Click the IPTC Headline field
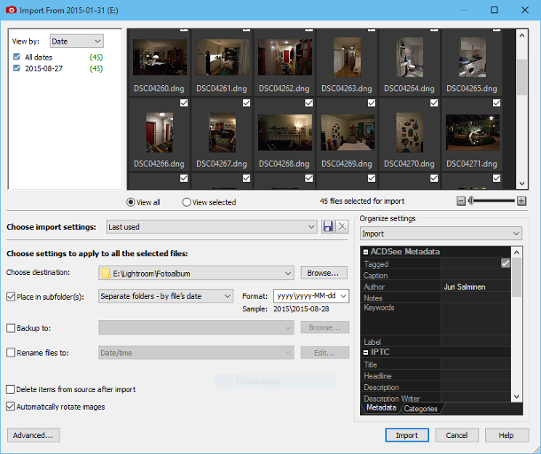Image resolution: width=541 pixels, height=454 pixels. (475, 376)
